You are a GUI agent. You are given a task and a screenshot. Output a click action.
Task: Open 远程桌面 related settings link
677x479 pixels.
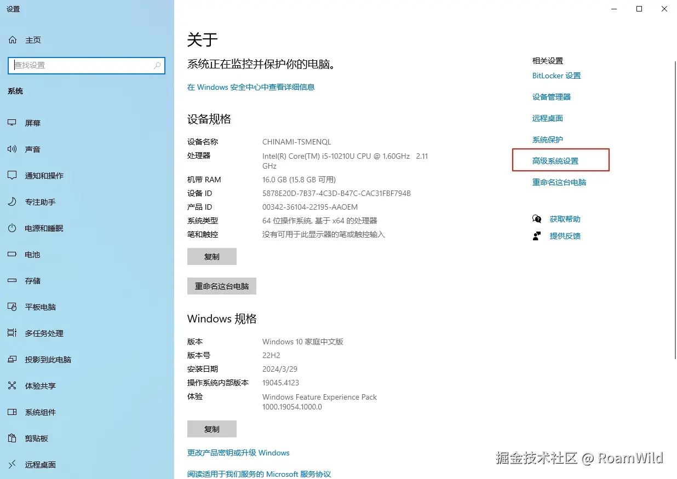click(x=548, y=118)
